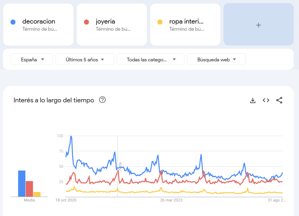The height and width of the screenshot is (216, 299).
Task: Click the blue average bar above Media
Action: pos(22,183)
